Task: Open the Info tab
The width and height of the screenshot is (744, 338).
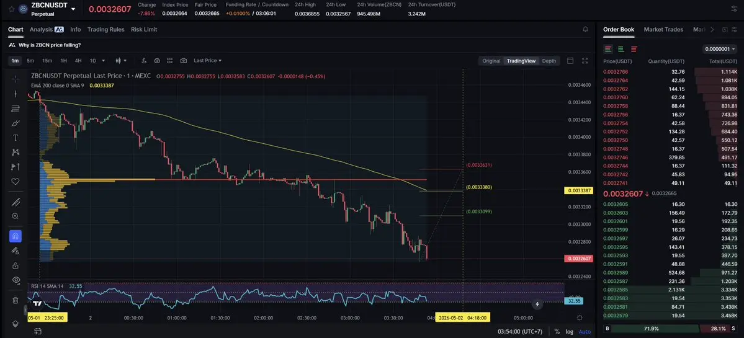Action: (x=76, y=29)
